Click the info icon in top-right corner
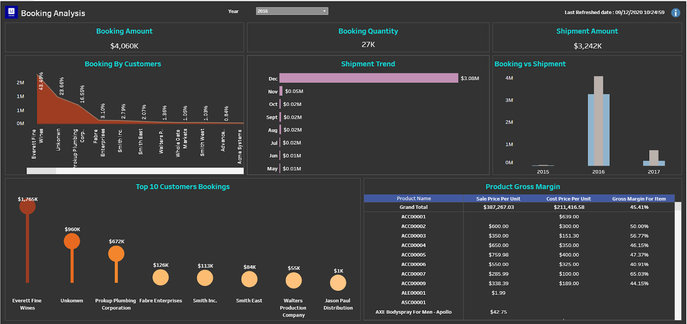Viewport: 687px width, 324px height. pos(675,13)
